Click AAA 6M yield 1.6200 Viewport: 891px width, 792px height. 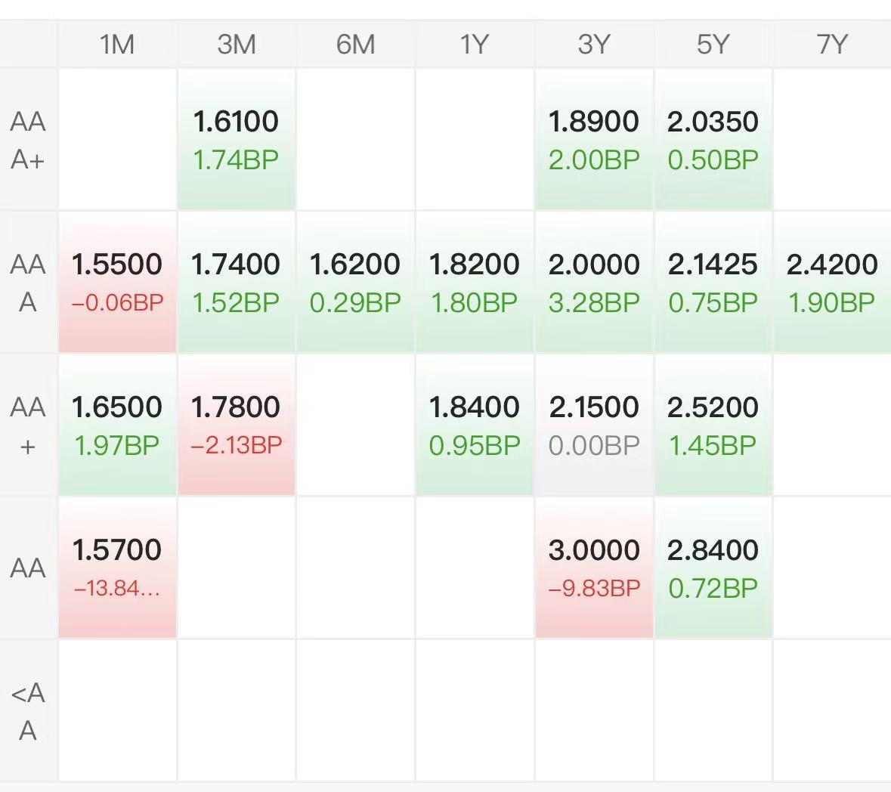coord(355,265)
